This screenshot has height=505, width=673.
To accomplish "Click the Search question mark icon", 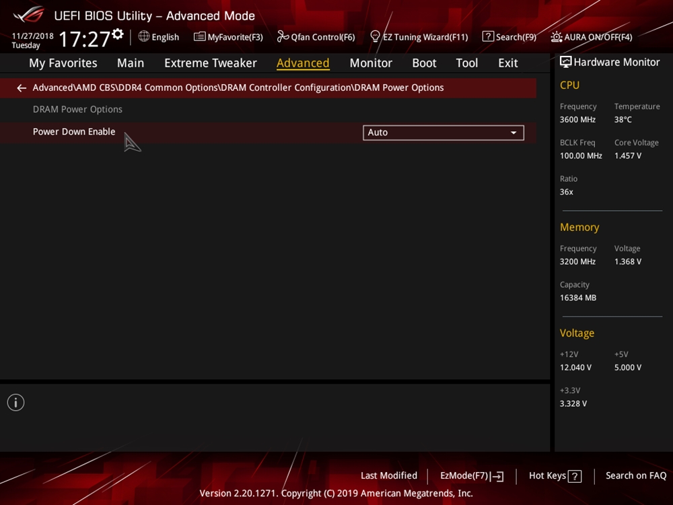I will [487, 36].
